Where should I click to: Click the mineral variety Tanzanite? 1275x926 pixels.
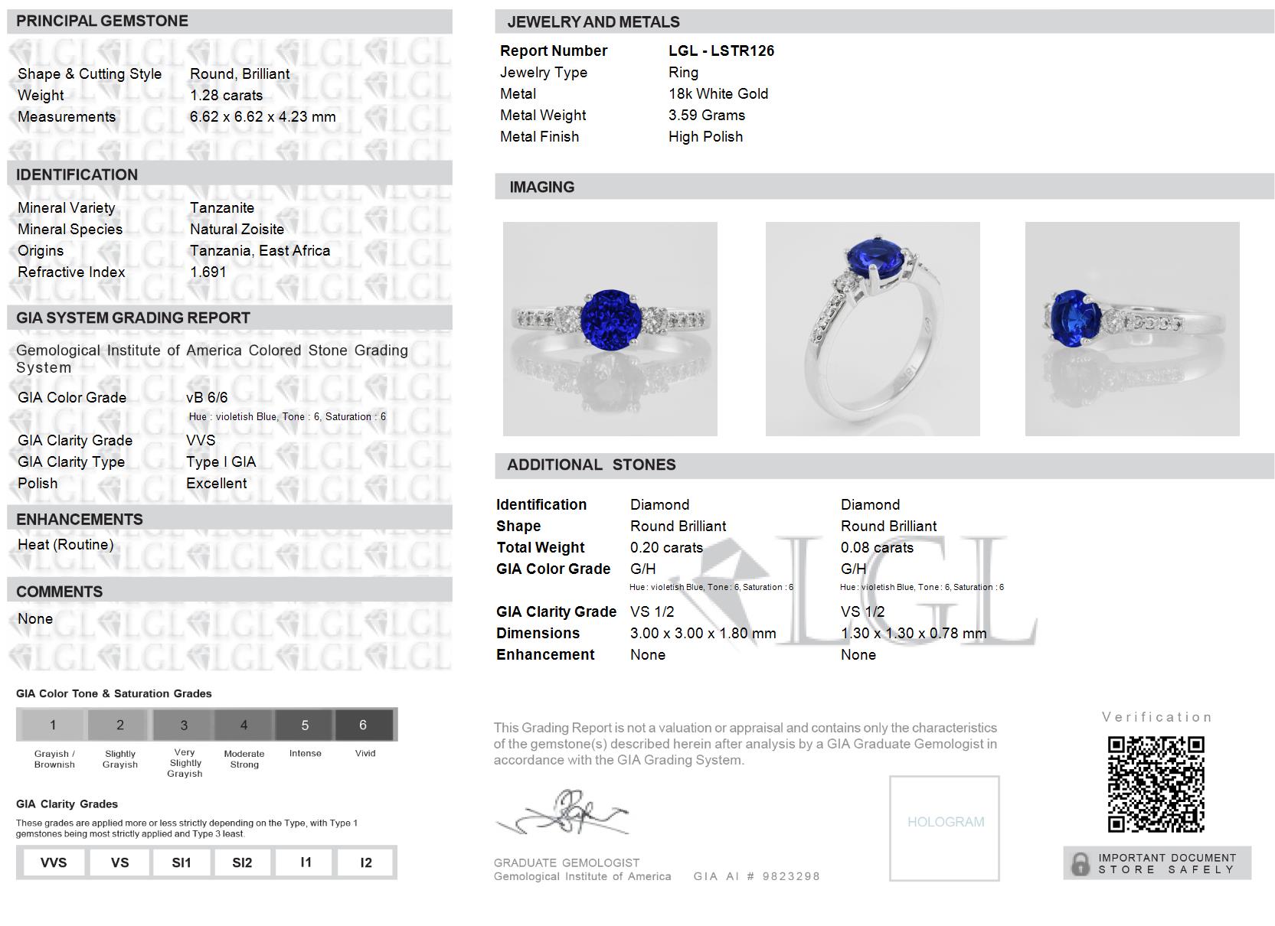click(x=222, y=207)
